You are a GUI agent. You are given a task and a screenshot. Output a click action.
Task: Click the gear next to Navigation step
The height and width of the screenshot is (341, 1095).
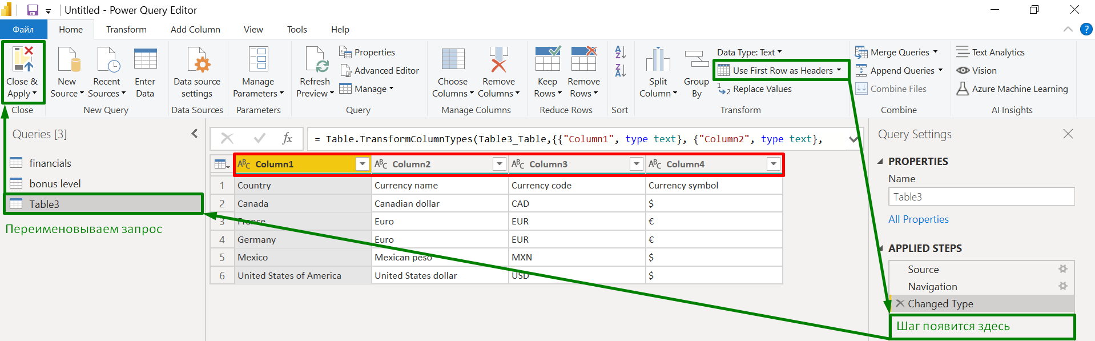pyautogui.click(x=1062, y=286)
